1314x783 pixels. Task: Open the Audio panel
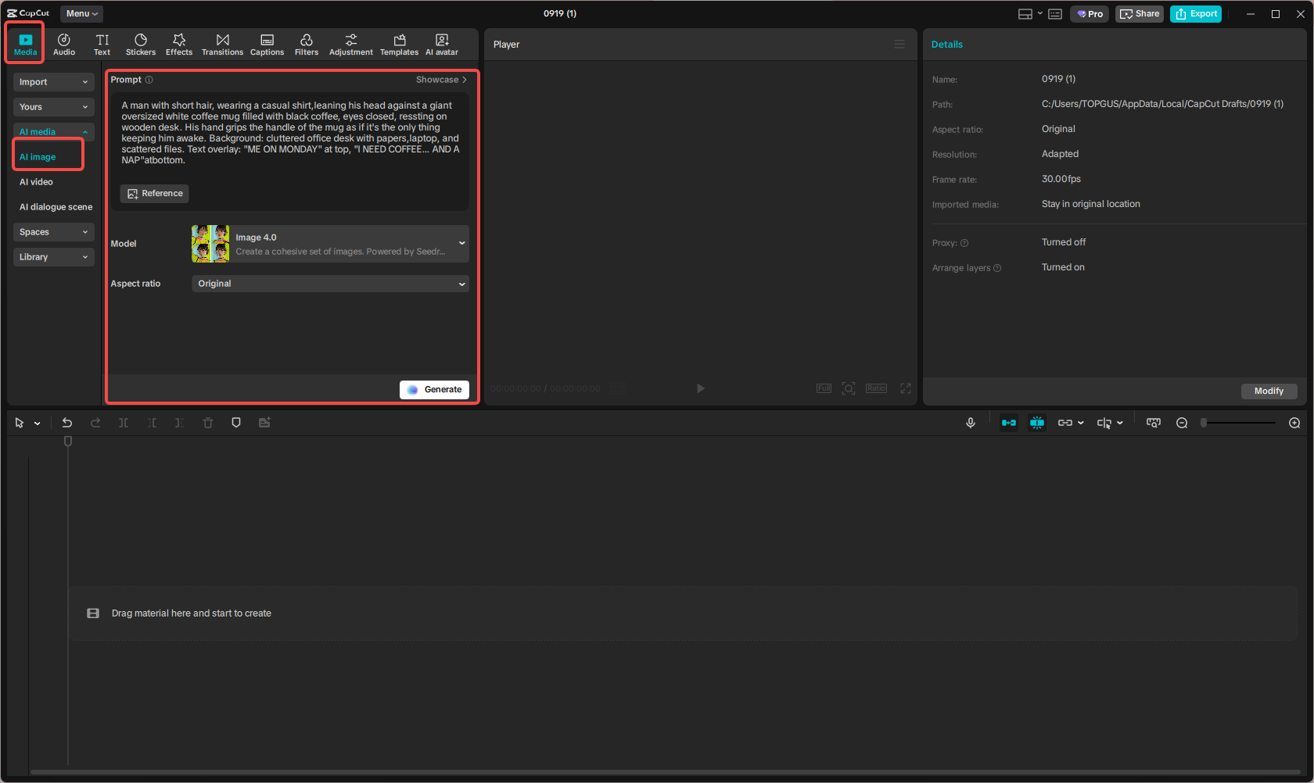(63, 43)
